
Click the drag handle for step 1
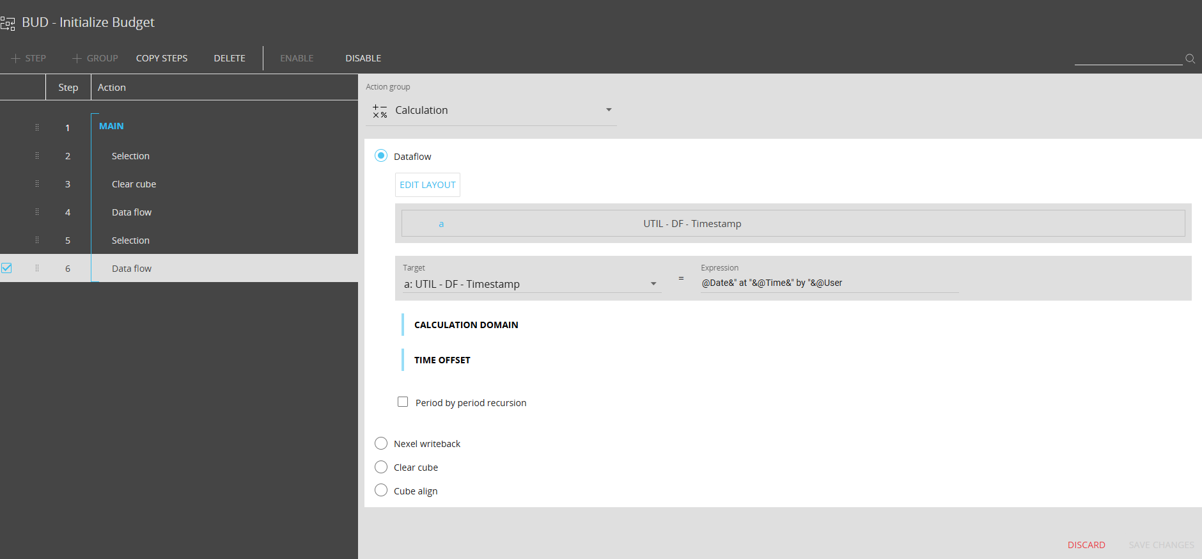[37, 127]
